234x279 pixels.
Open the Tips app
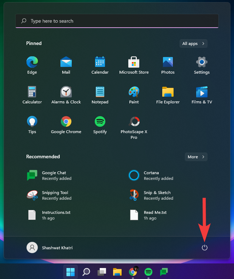32,125
